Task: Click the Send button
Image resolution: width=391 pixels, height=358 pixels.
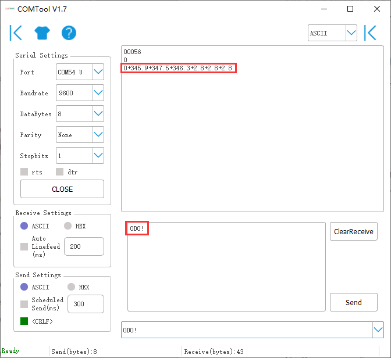Action: point(354,302)
